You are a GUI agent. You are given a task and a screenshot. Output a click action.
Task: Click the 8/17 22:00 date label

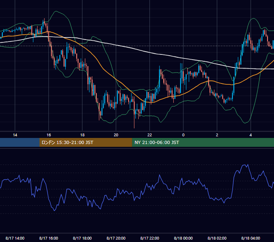click(x=150, y=238)
